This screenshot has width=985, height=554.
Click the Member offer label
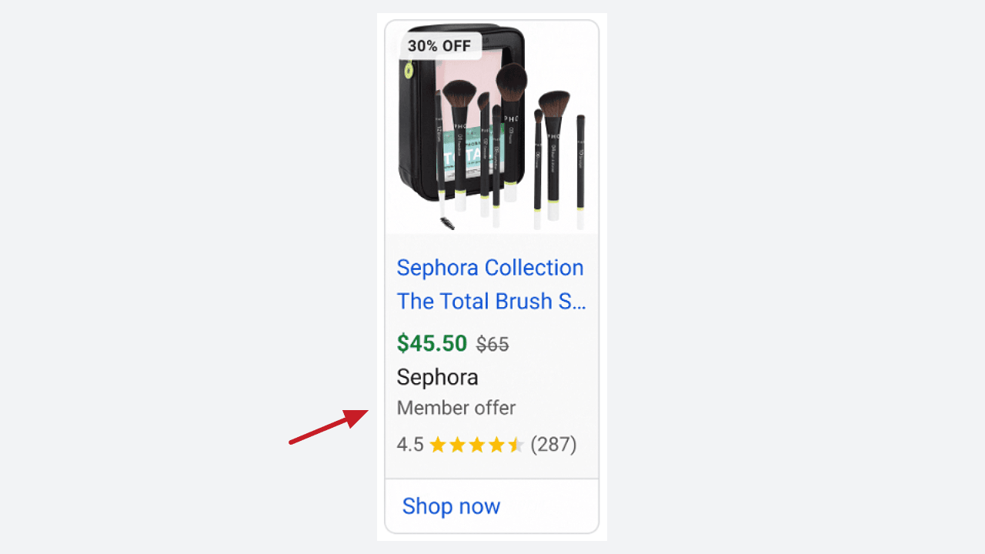(x=456, y=408)
